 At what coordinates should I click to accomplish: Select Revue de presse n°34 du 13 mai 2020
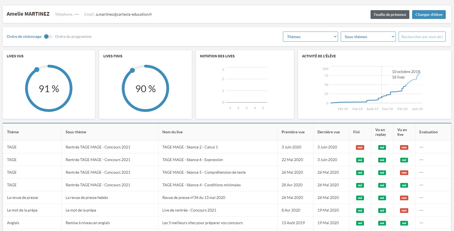click(x=194, y=198)
